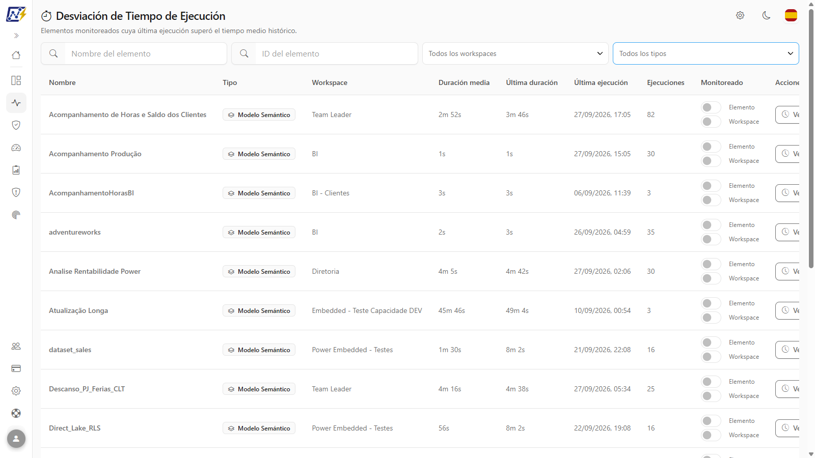Open the billing card icon in sidebar
This screenshot has height=458, width=815.
pos(16,368)
